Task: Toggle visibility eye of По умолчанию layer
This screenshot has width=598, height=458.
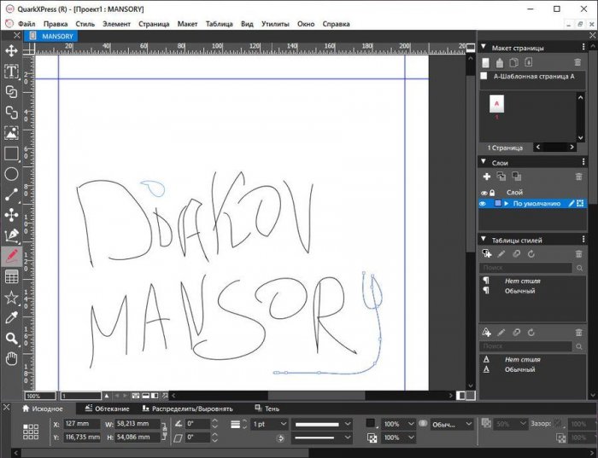Action: point(484,204)
